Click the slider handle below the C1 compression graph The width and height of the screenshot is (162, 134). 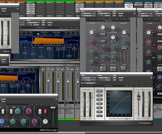(x=126, y=119)
